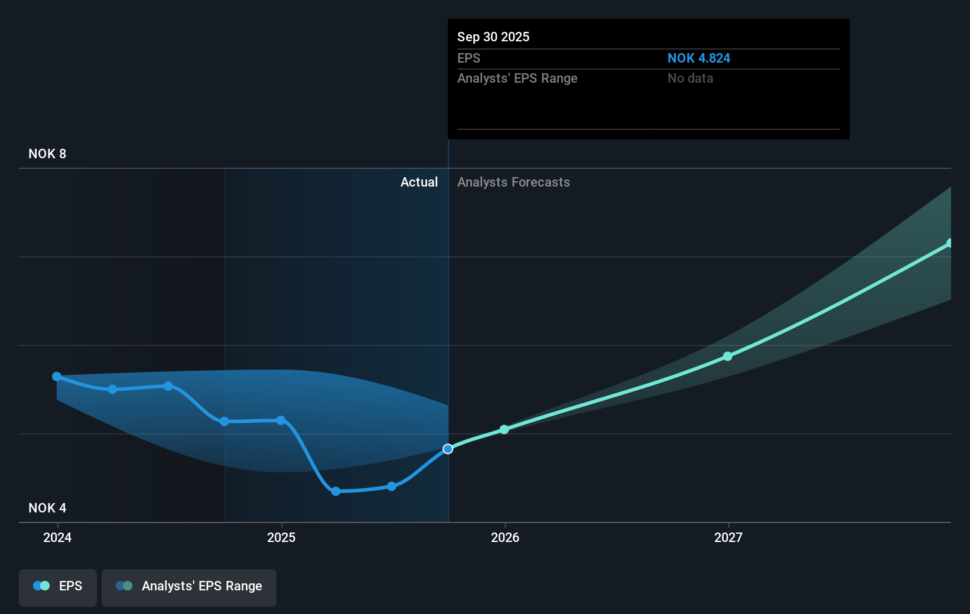Switch to the Analysts Forecasts section

(x=513, y=182)
